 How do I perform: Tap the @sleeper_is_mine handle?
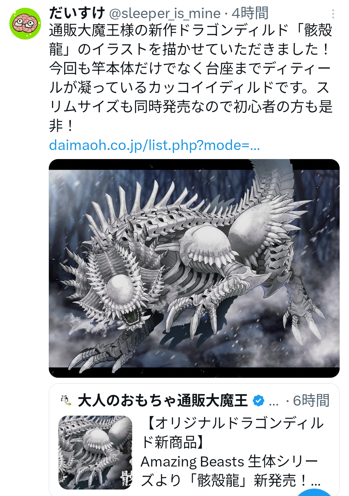tap(165, 14)
